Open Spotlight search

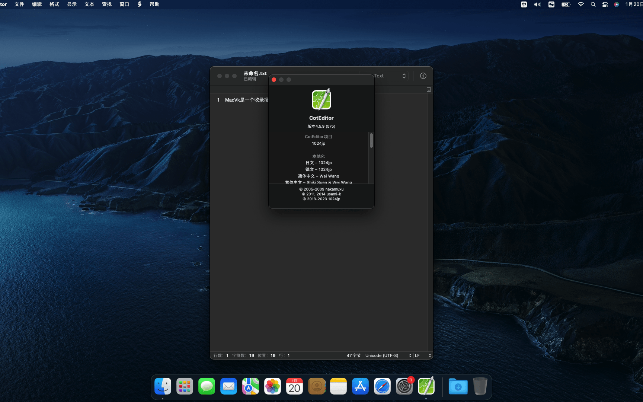click(593, 4)
